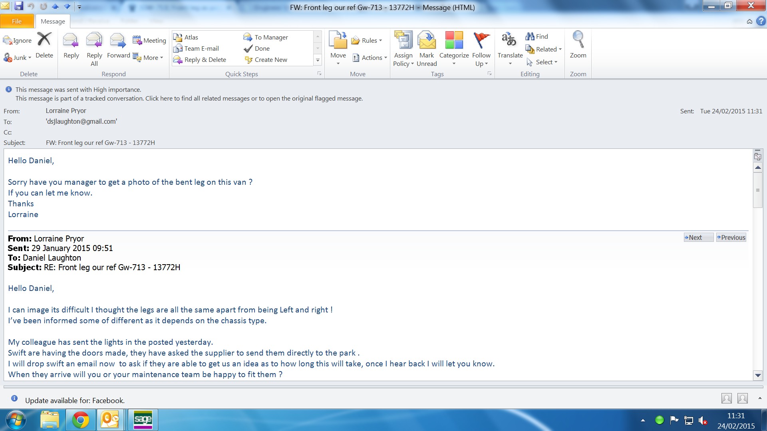
Task: Click the Ignore conversation button
Action: point(18,40)
